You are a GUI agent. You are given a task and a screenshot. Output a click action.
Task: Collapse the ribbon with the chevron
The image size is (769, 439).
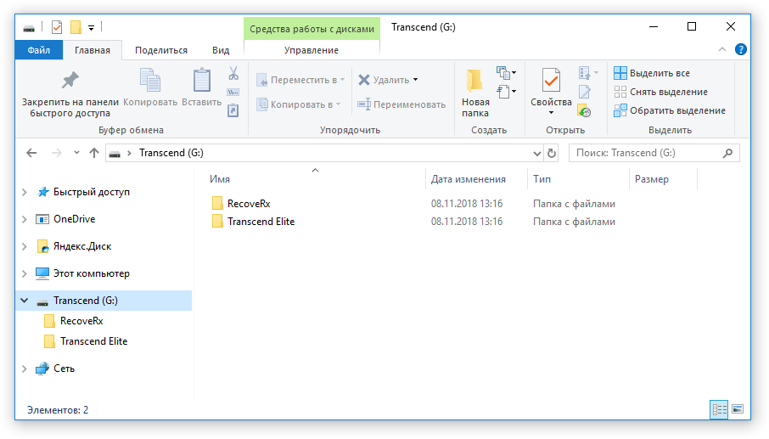coord(722,49)
